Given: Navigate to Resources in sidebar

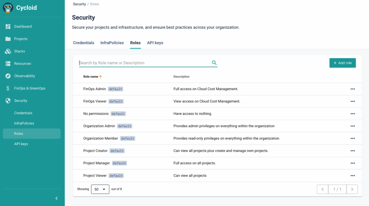Looking at the screenshot, I should tap(22, 64).
